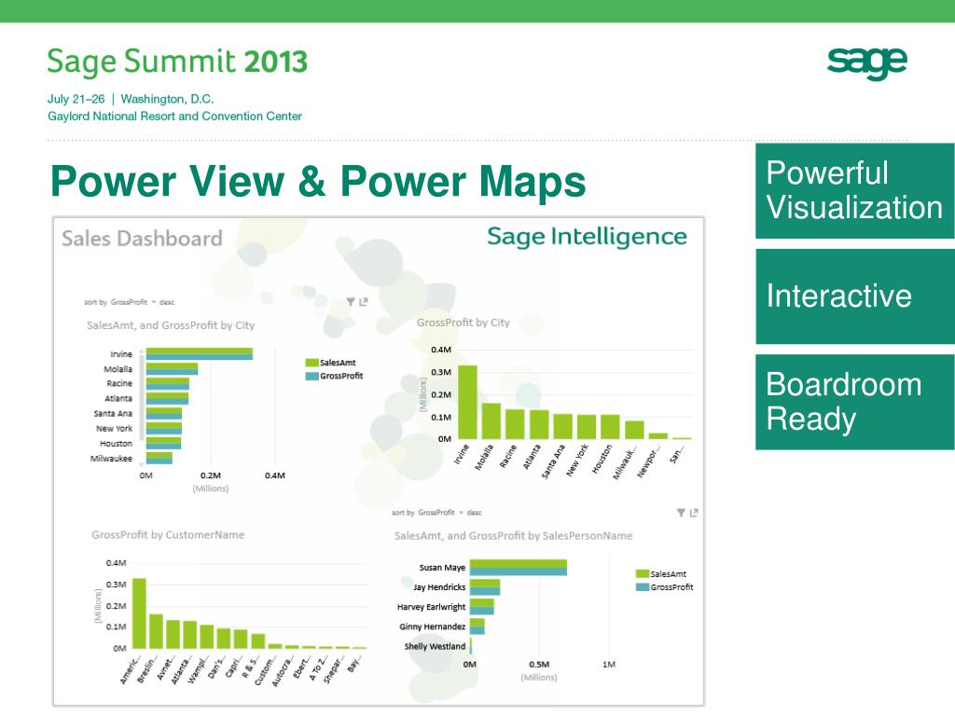Click 'Gaylord National Resort and Convention Center' text

[174, 117]
